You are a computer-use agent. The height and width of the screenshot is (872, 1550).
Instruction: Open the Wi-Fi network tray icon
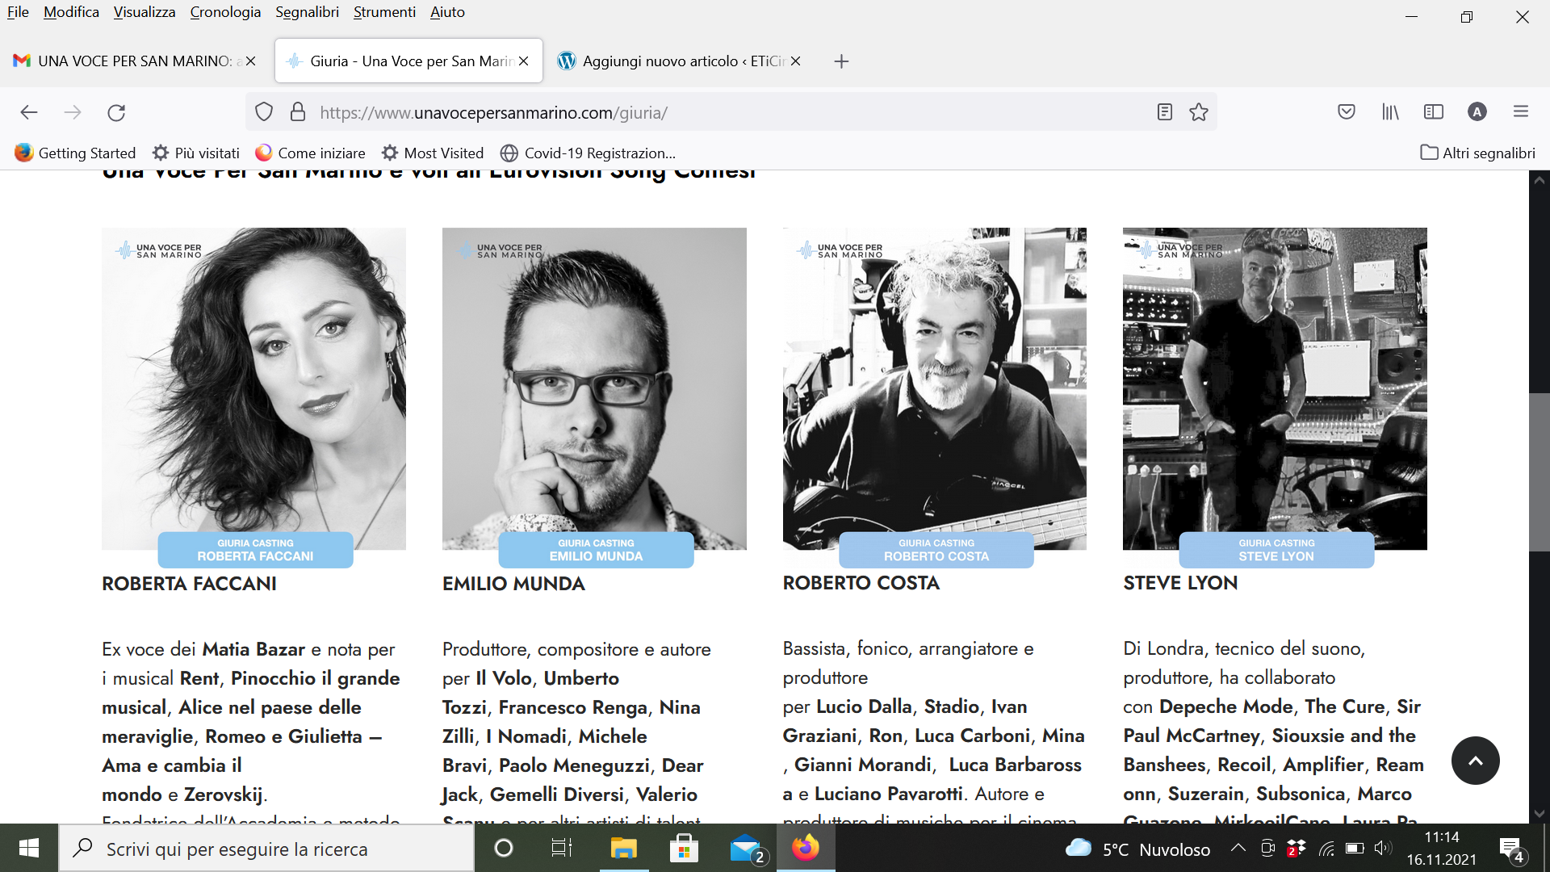[x=1326, y=849]
